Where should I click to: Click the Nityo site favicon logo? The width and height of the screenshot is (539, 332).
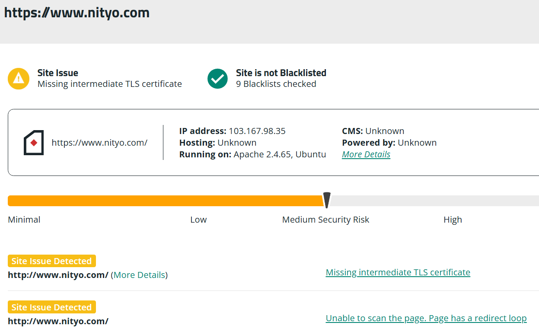pyautogui.click(x=34, y=143)
